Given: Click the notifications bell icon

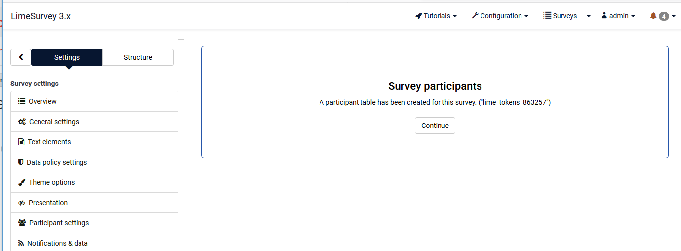Looking at the screenshot, I should [x=653, y=16].
